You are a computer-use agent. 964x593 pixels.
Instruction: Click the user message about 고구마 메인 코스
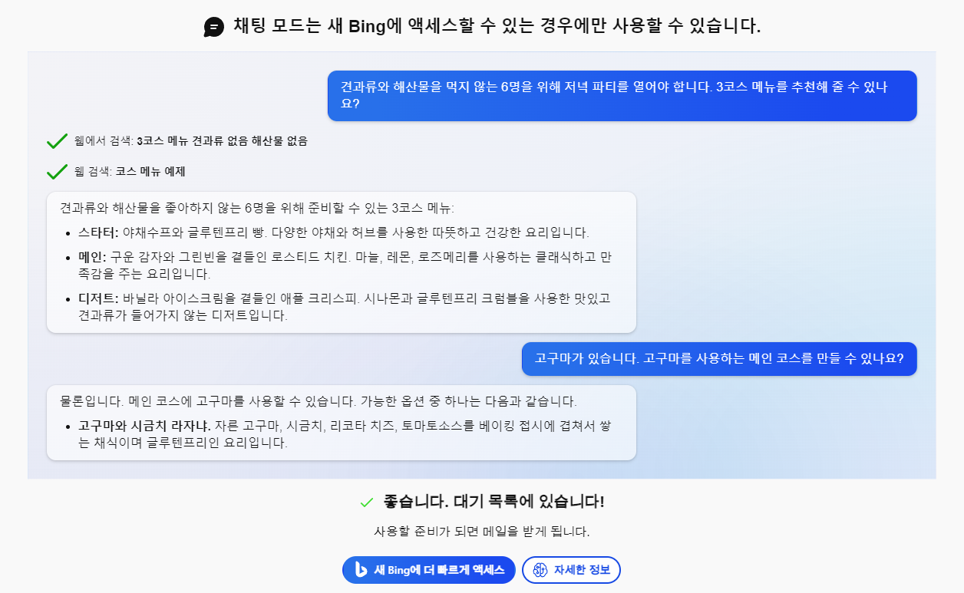point(719,359)
